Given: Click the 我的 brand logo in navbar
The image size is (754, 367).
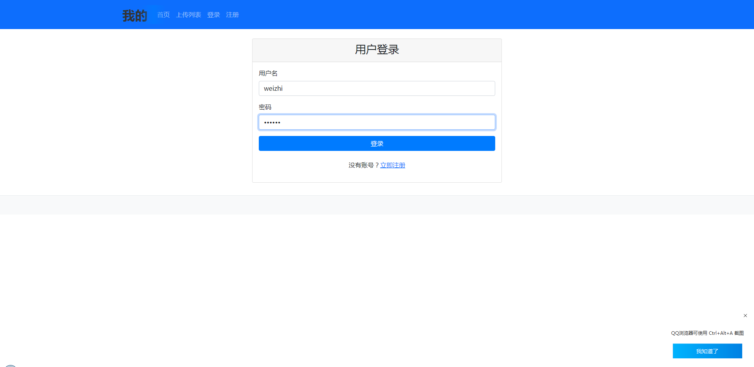Looking at the screenshot, I should coord(134,16).
